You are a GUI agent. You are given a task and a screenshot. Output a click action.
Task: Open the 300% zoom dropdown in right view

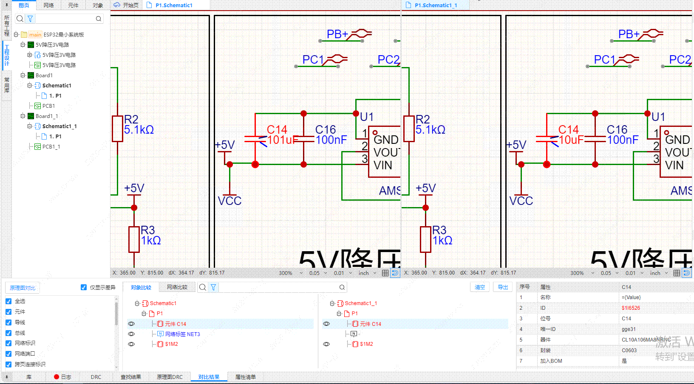tap(584, 273)
